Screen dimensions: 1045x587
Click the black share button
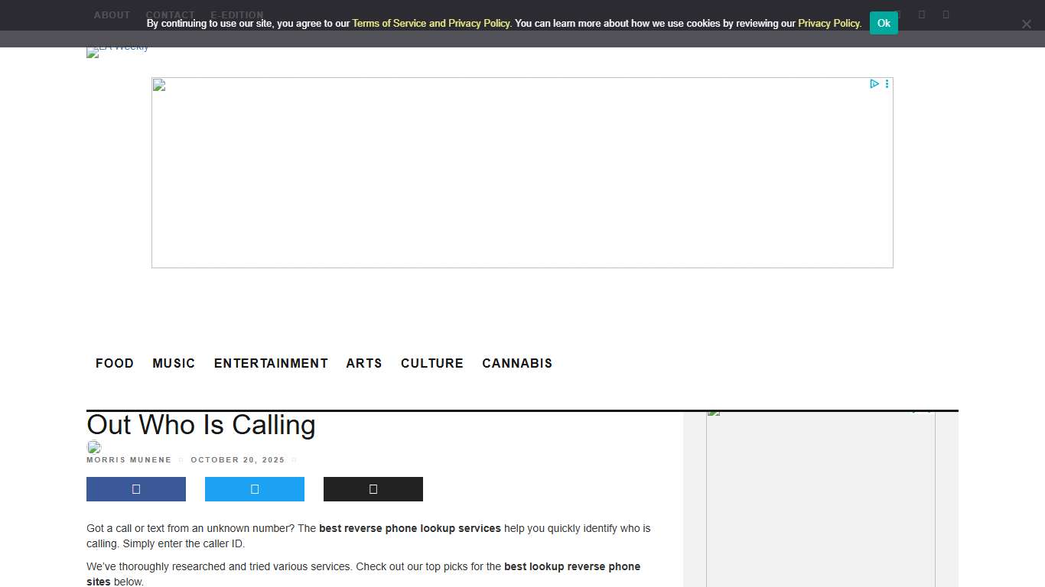pos(373,489)
